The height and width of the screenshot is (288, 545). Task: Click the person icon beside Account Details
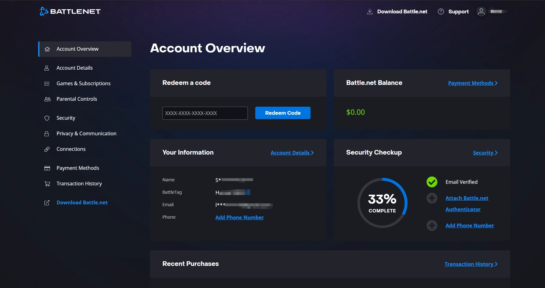coord(47,68)
